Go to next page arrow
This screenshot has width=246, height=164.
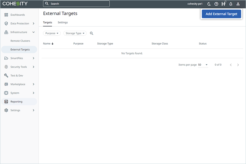point(238,65)
